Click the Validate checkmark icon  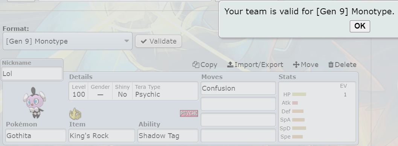144,41
